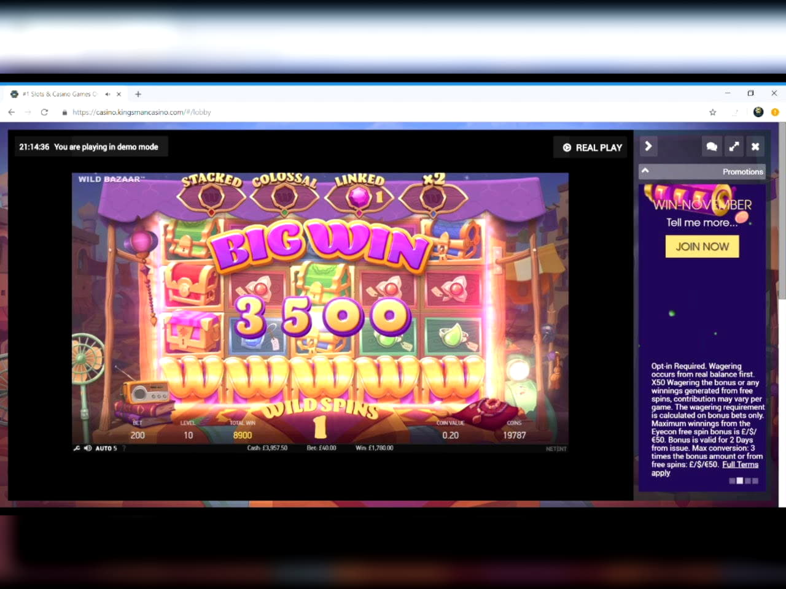Click the Bet £40.00 readout
Image resolution: width=786 pixels, height=589 pixels.
[321, 448]
